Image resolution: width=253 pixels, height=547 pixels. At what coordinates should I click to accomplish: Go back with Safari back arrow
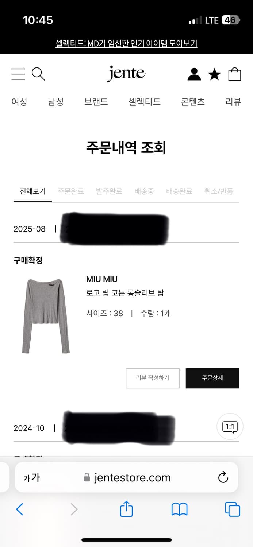tap(20, 509)
